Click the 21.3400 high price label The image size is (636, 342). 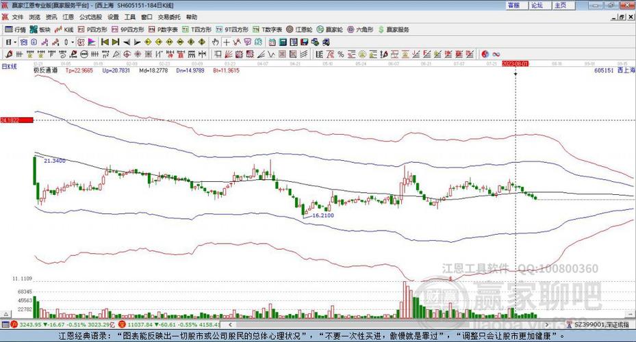[x=54, y=161]
